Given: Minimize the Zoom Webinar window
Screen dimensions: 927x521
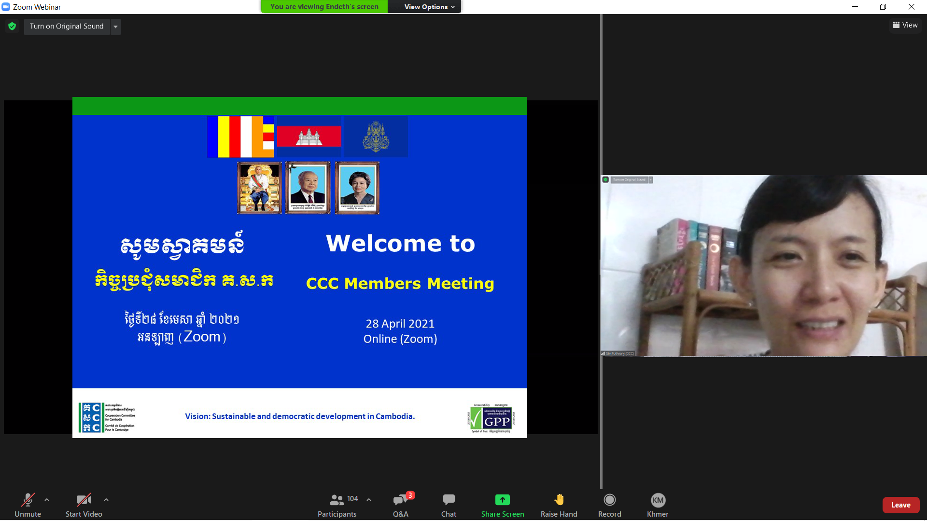Looking at the screenshot, I should click(855, 7).
